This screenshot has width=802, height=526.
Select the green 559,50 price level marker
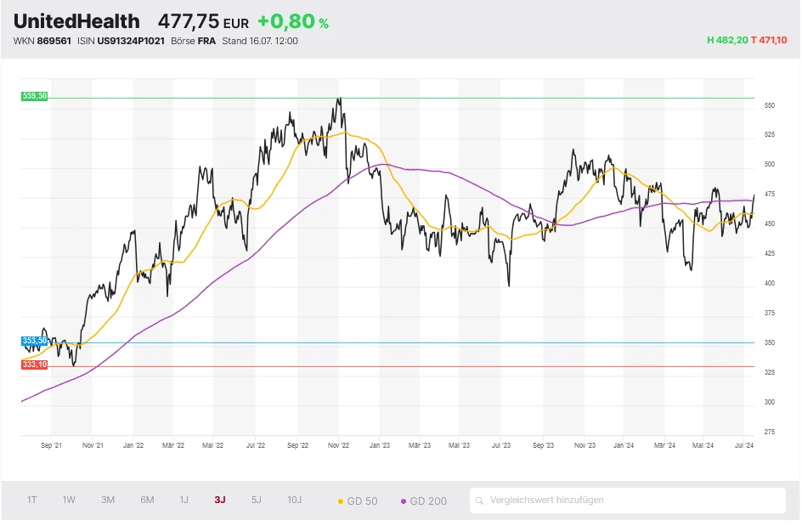coord(34,97)
